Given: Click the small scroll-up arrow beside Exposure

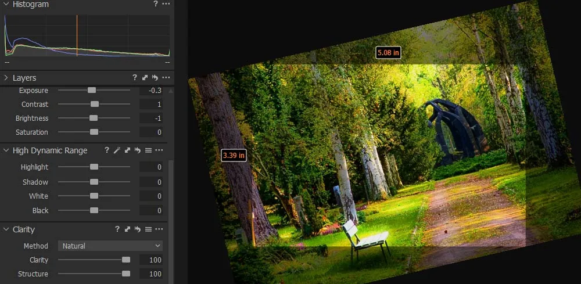Looking at the screenshot, I should 170,91.
